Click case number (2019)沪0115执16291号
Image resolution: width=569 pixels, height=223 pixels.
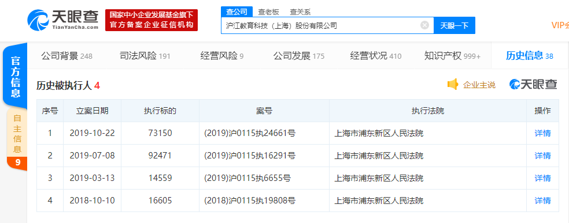pyautogui.click(x=250, y=156)
